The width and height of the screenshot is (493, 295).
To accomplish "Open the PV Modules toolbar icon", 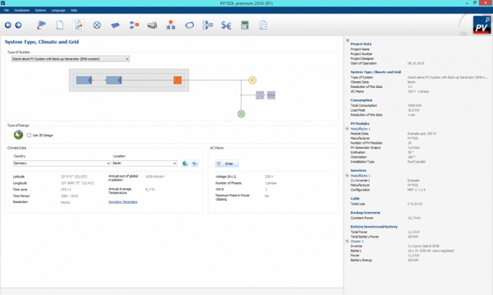I will pos(115,25).
